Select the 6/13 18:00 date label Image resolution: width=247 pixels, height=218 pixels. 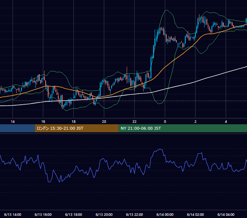(74, 214)
